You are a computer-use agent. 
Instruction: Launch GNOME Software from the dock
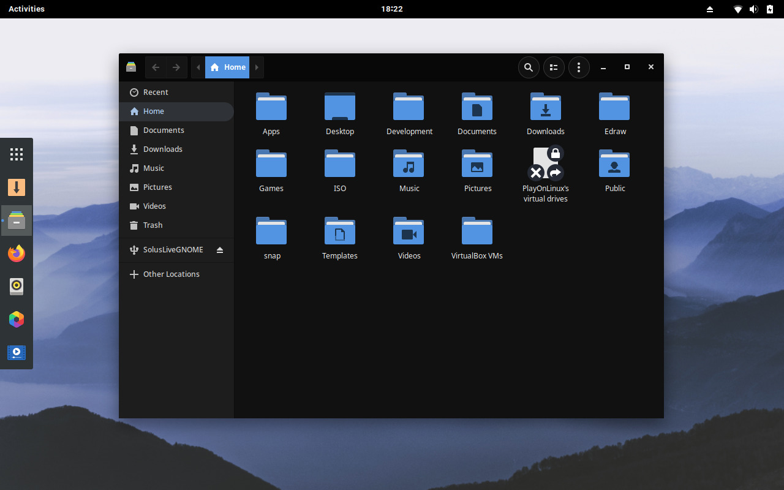(16, 319)
